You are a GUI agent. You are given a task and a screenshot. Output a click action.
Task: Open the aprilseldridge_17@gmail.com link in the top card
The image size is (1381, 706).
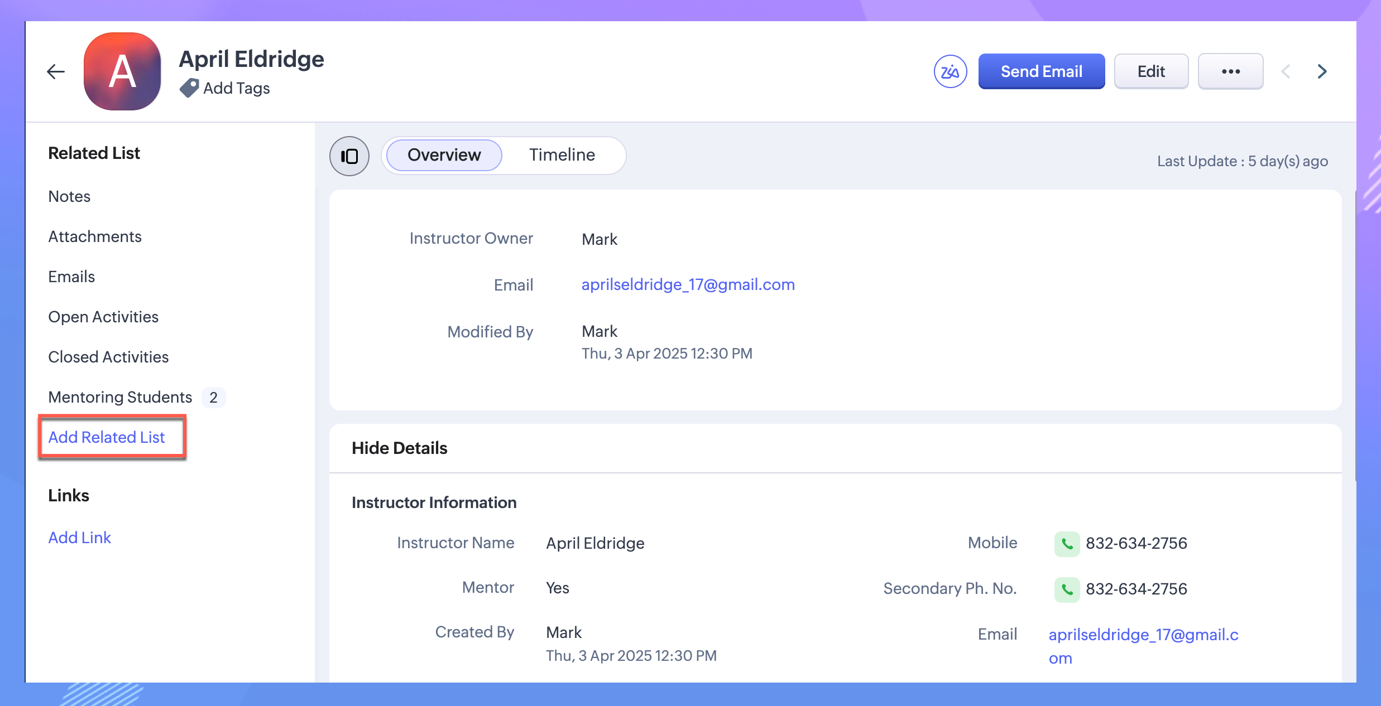(688, 285)
